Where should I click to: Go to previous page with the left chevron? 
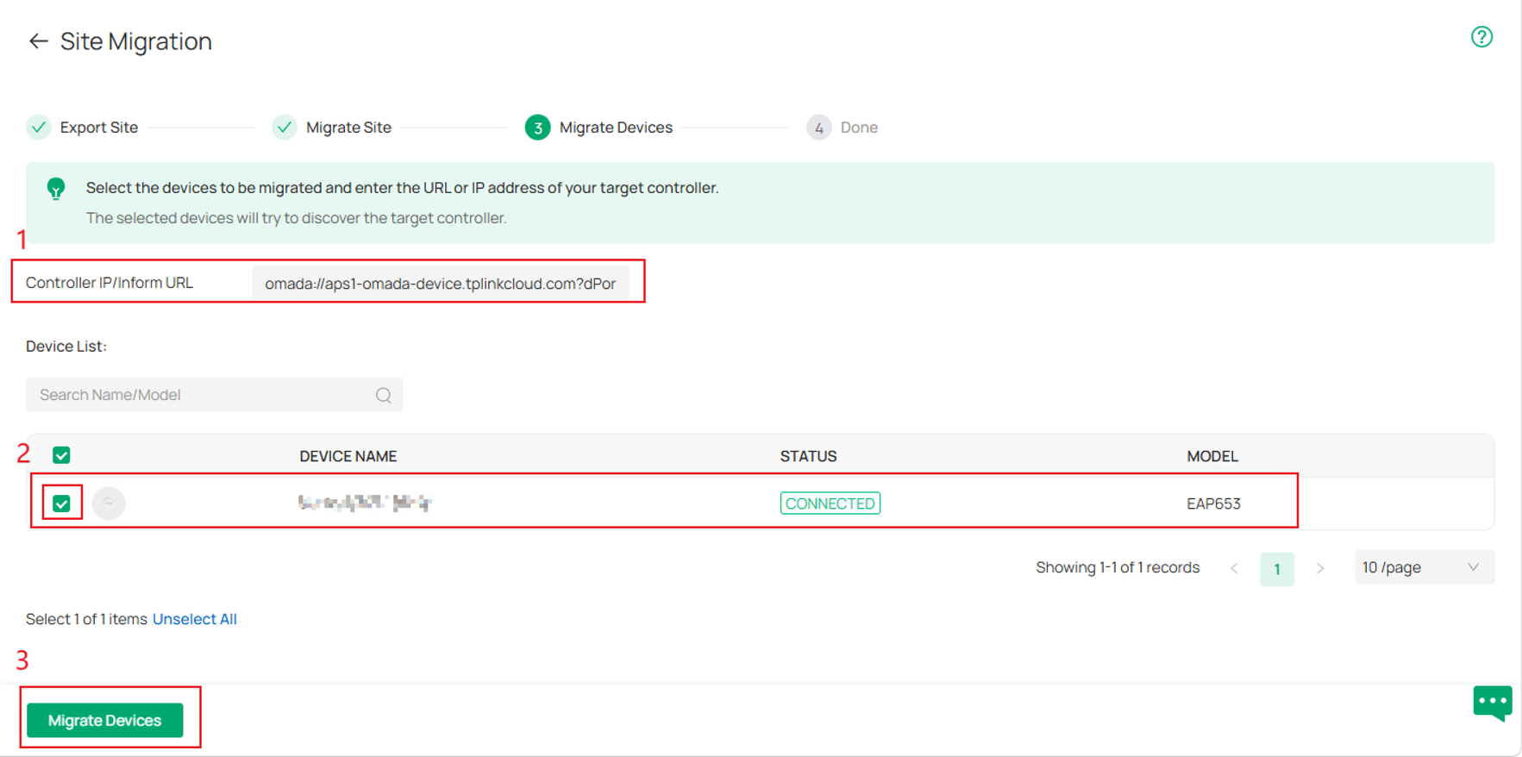click(x=1234, y=568)
